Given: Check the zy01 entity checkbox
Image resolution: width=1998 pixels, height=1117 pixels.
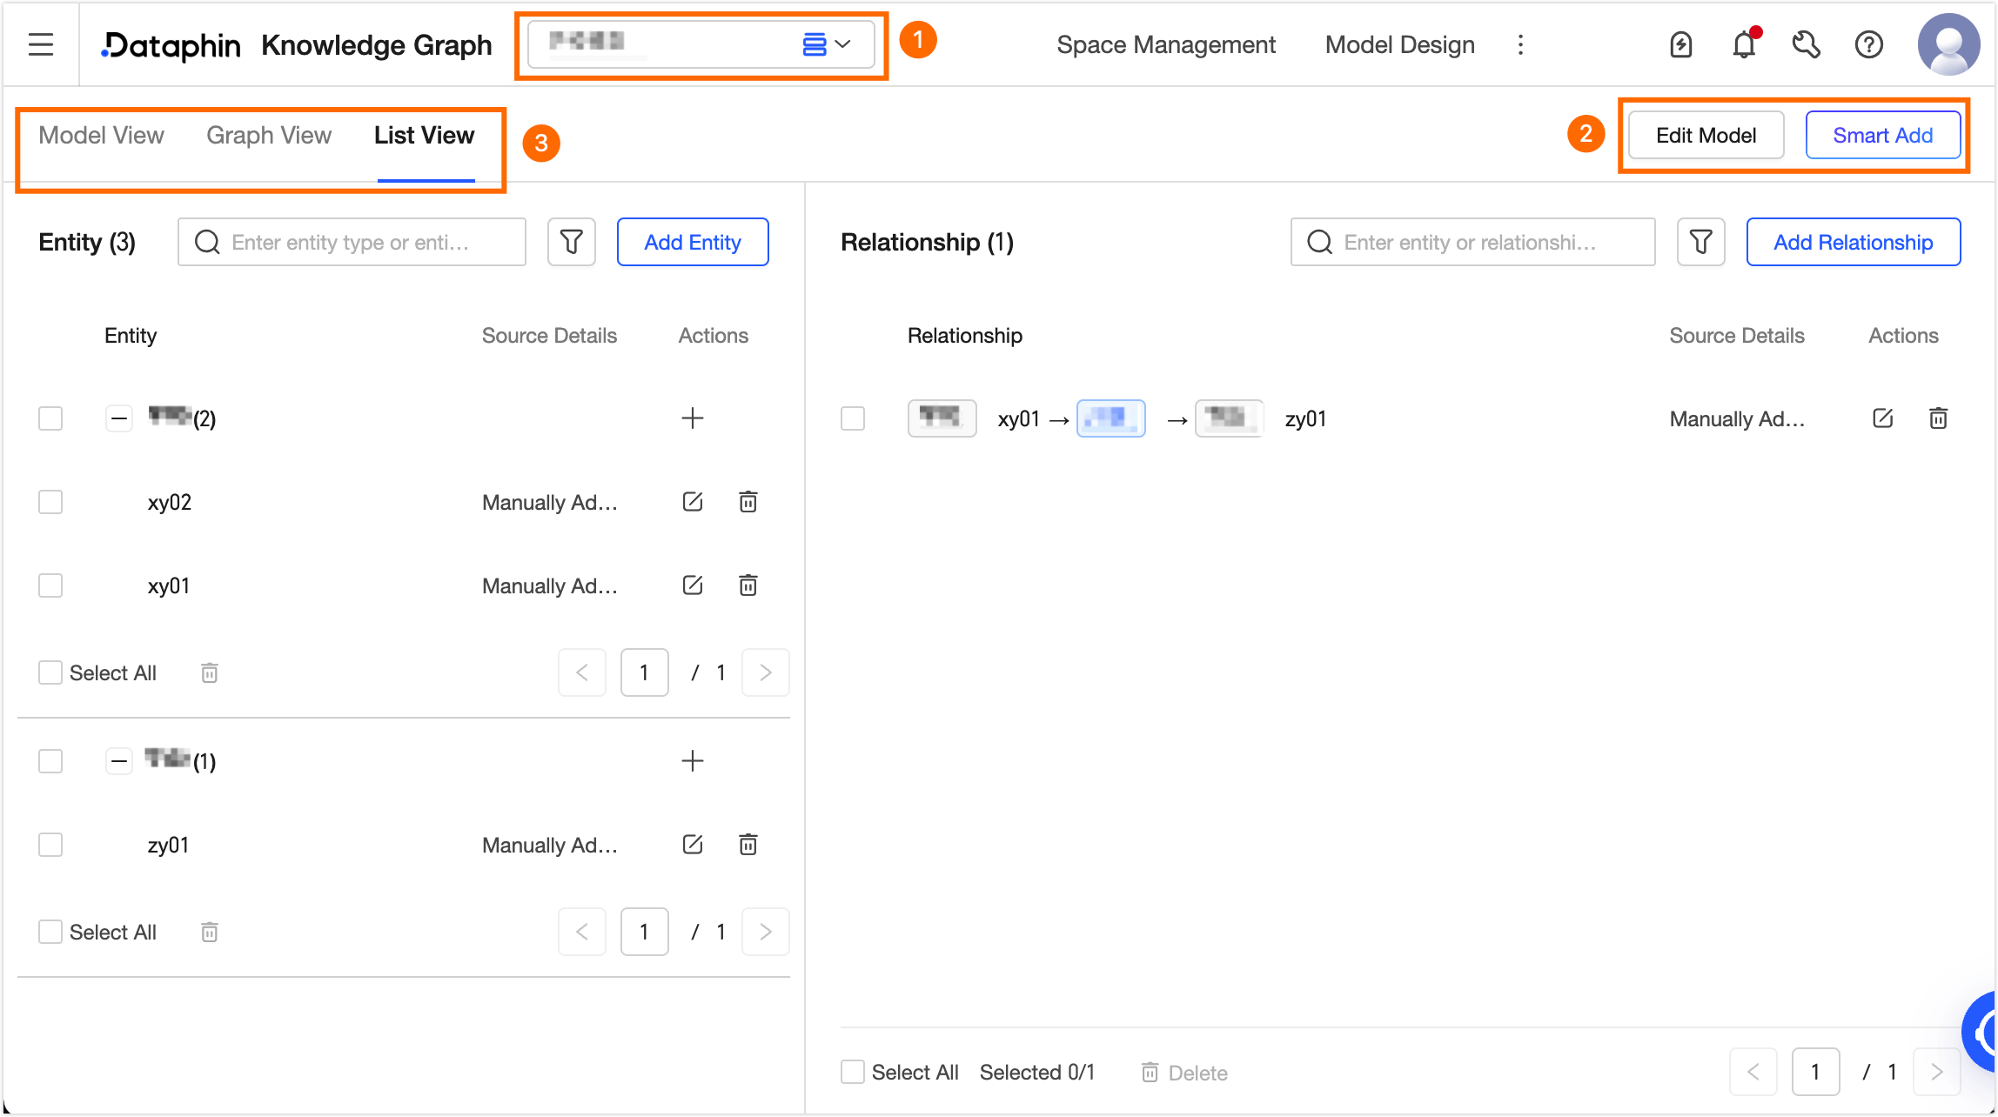Looking at the screenshot, I should [x=50, y=845].
